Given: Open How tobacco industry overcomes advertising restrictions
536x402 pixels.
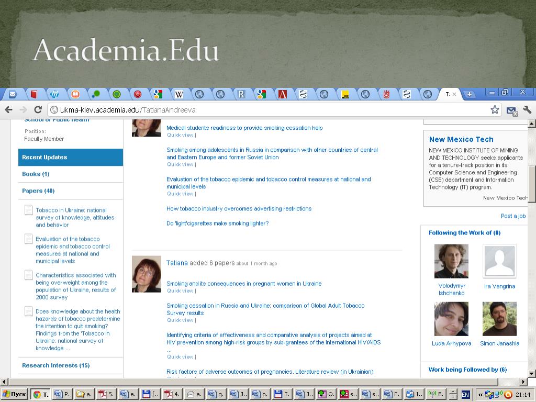Looking at the screenshot, I should pyautogui.click(x=239, y=208).
